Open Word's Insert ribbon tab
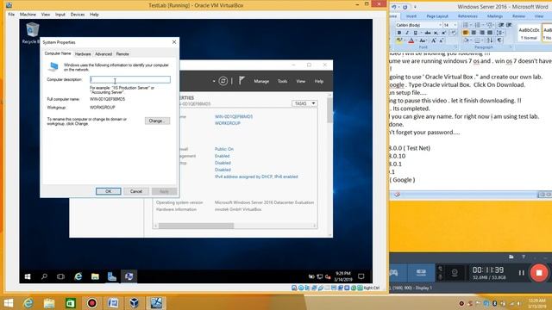The width and height of the screenshot is (552, 310). pyautogui.click(x=411, y=16)
